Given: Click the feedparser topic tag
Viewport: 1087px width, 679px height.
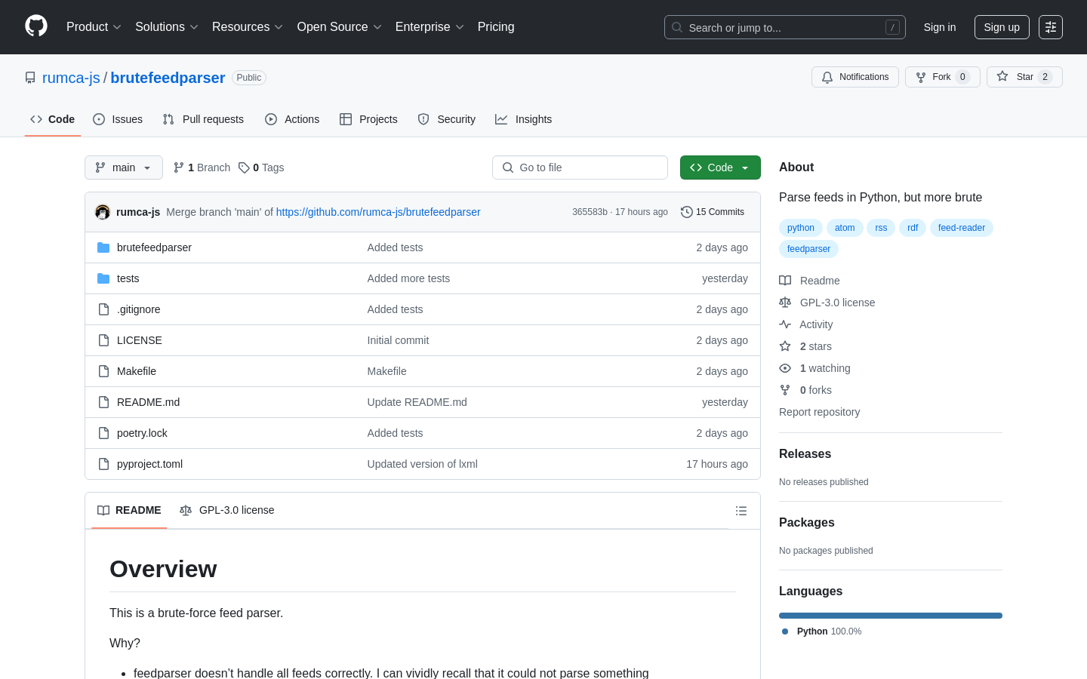Looking at the screenshot, I should pos(808,249).
